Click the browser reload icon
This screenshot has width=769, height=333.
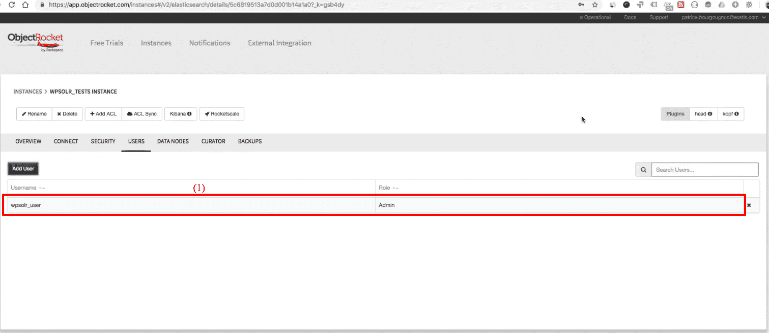pyautogui.click(x=11, y=5)
